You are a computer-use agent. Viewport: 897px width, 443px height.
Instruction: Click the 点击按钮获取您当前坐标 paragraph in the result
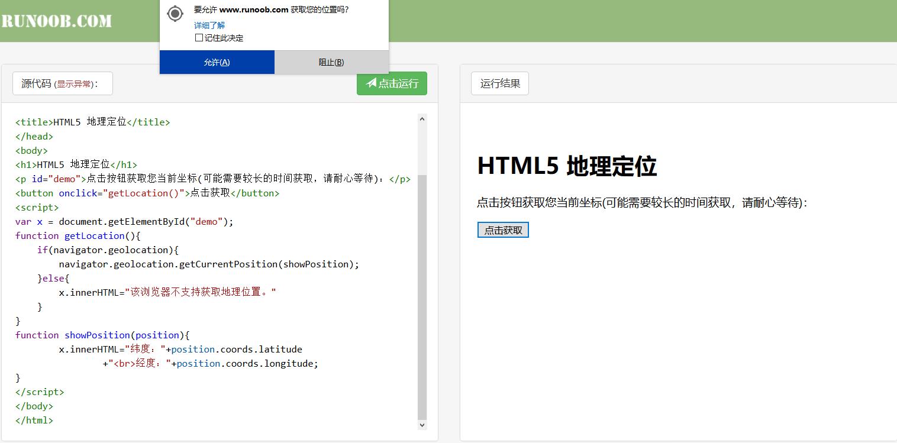click(x=642, y=202)
